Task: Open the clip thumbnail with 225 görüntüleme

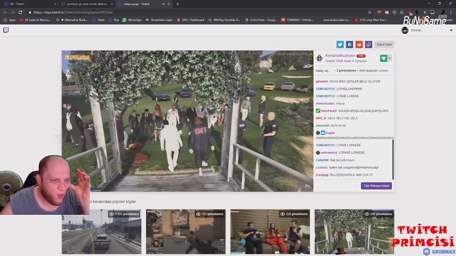Action: pos(270,231)
